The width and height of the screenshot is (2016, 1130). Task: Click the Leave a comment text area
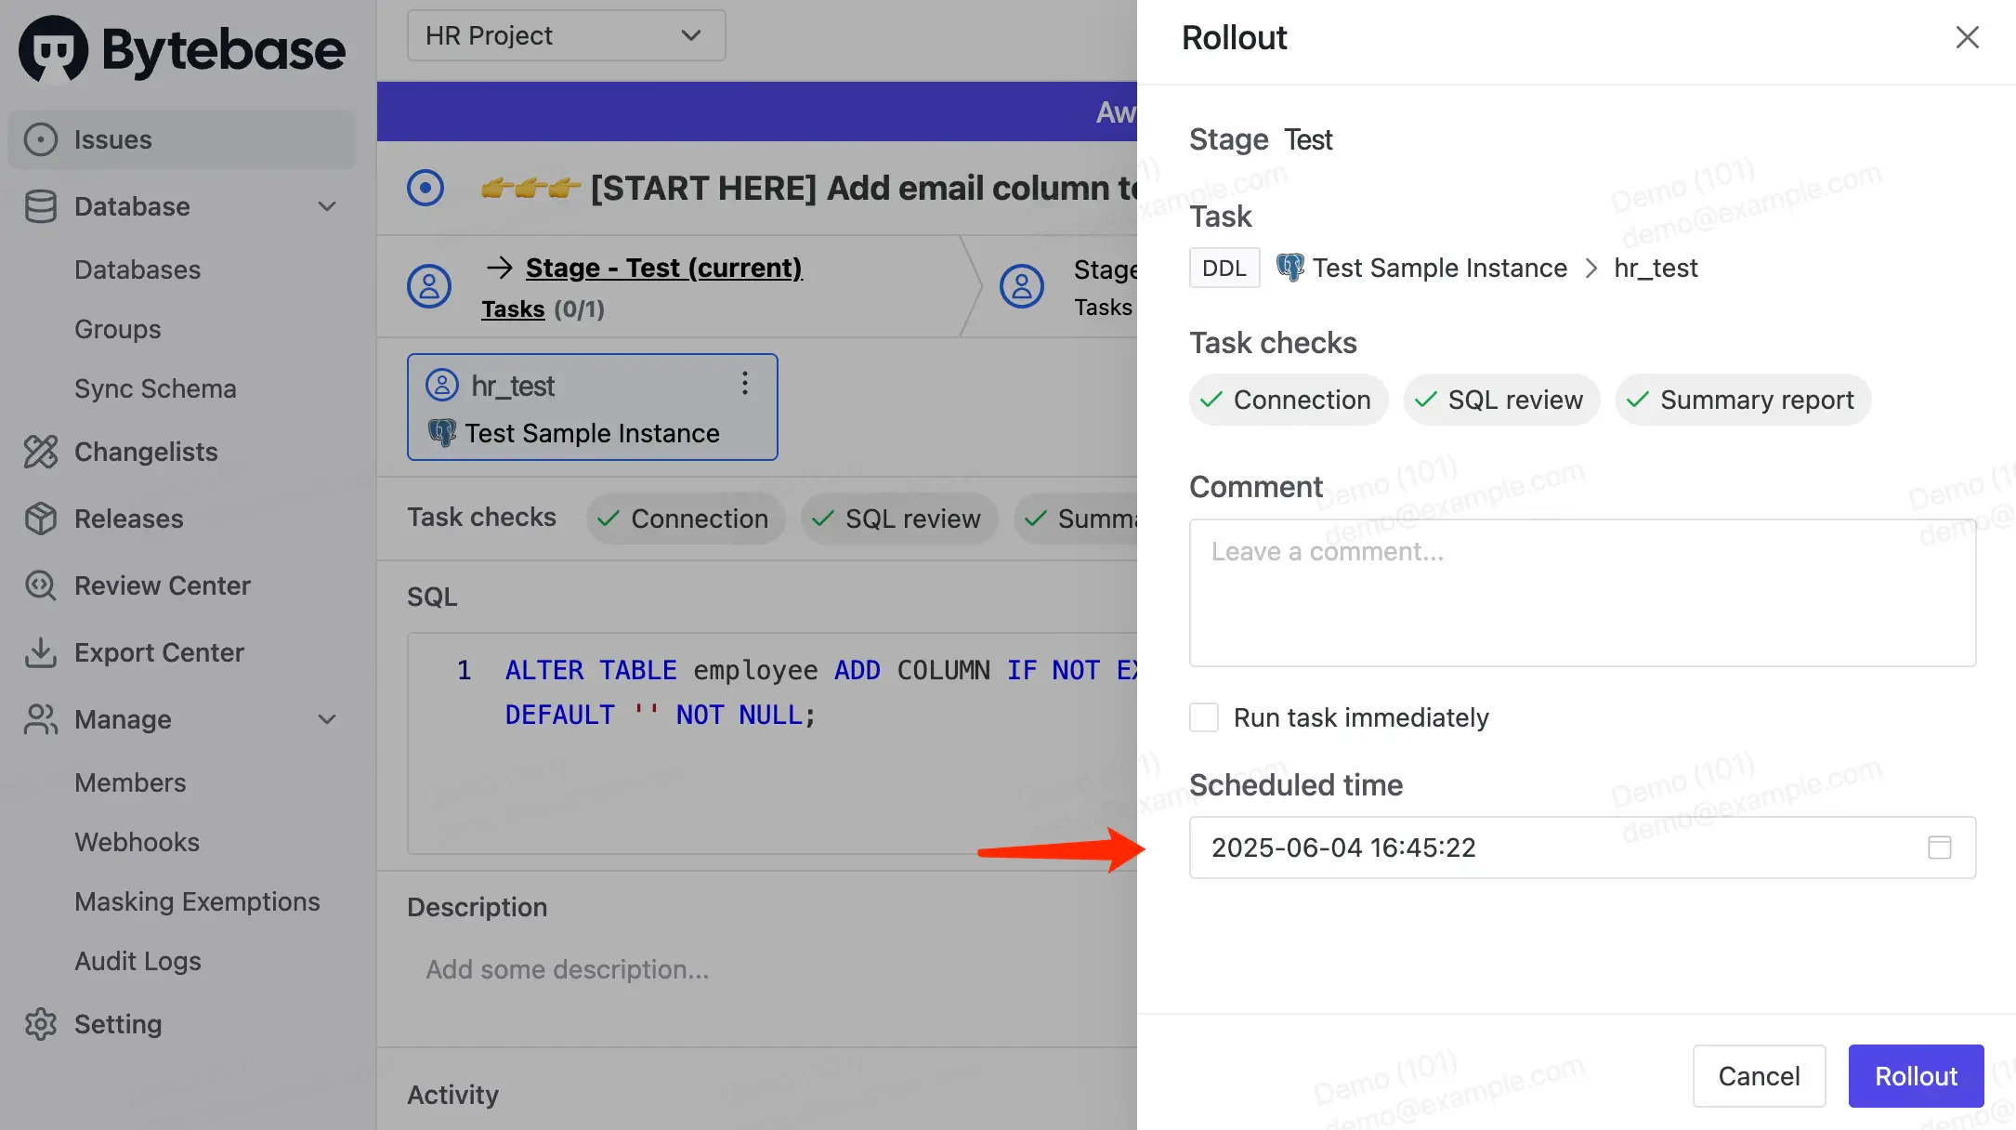point(1581,593)
